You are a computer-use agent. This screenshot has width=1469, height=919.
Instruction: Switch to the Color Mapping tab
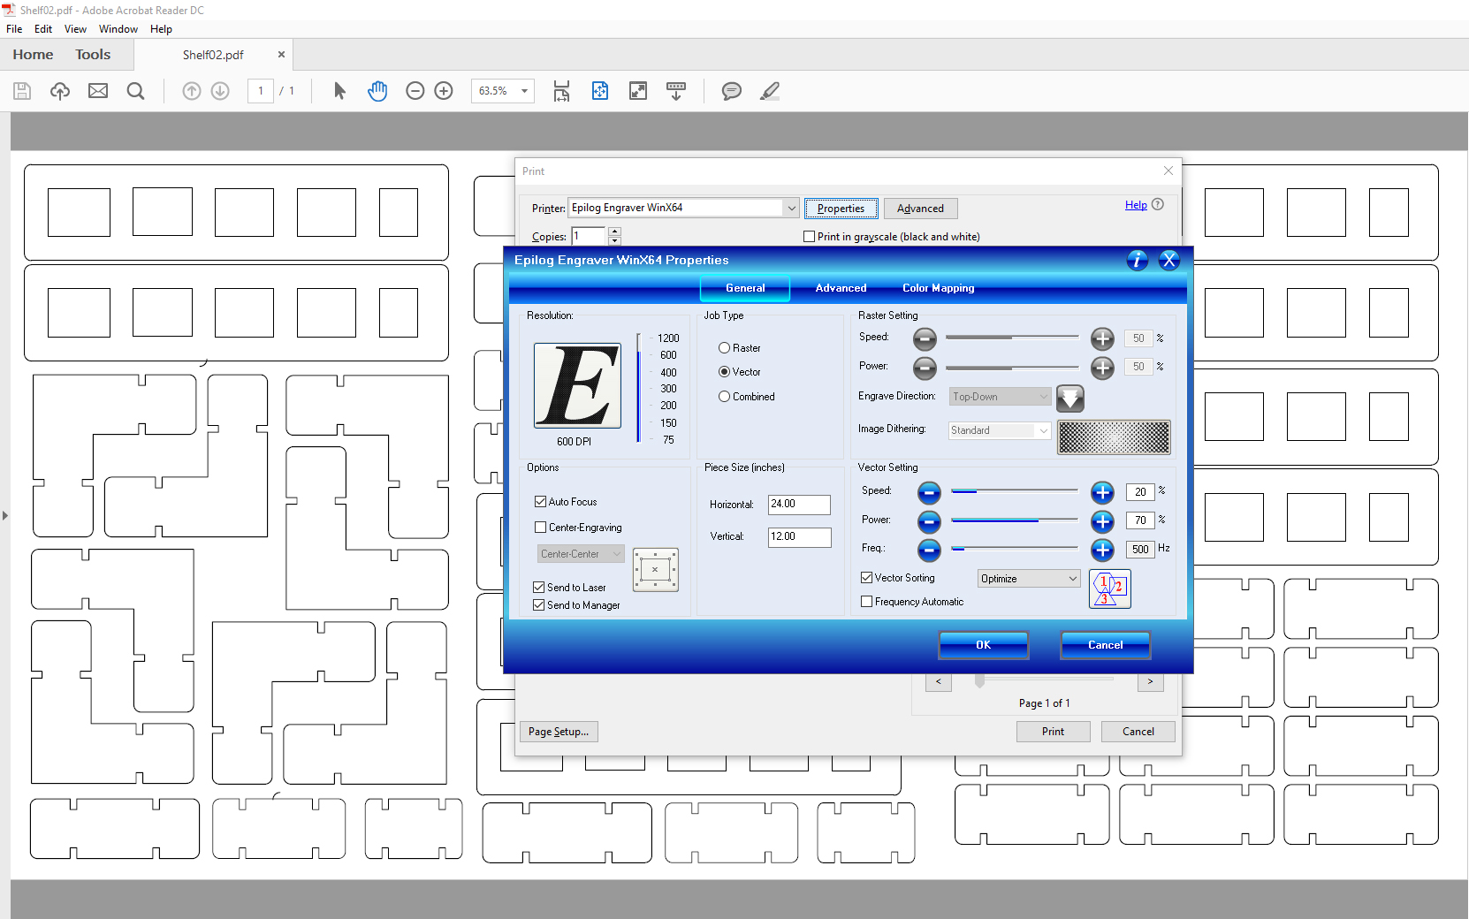[x=939, y=288]
